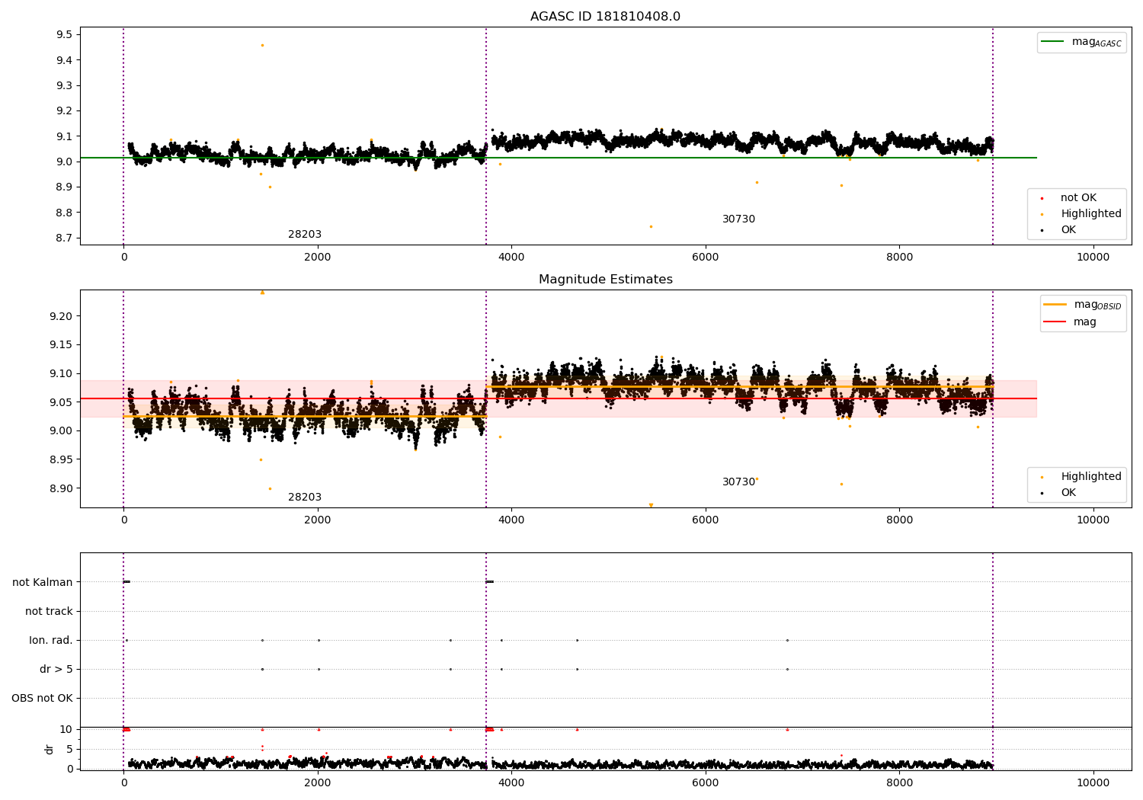Click the orange mag OBSID legend entry

(1082, 305)
